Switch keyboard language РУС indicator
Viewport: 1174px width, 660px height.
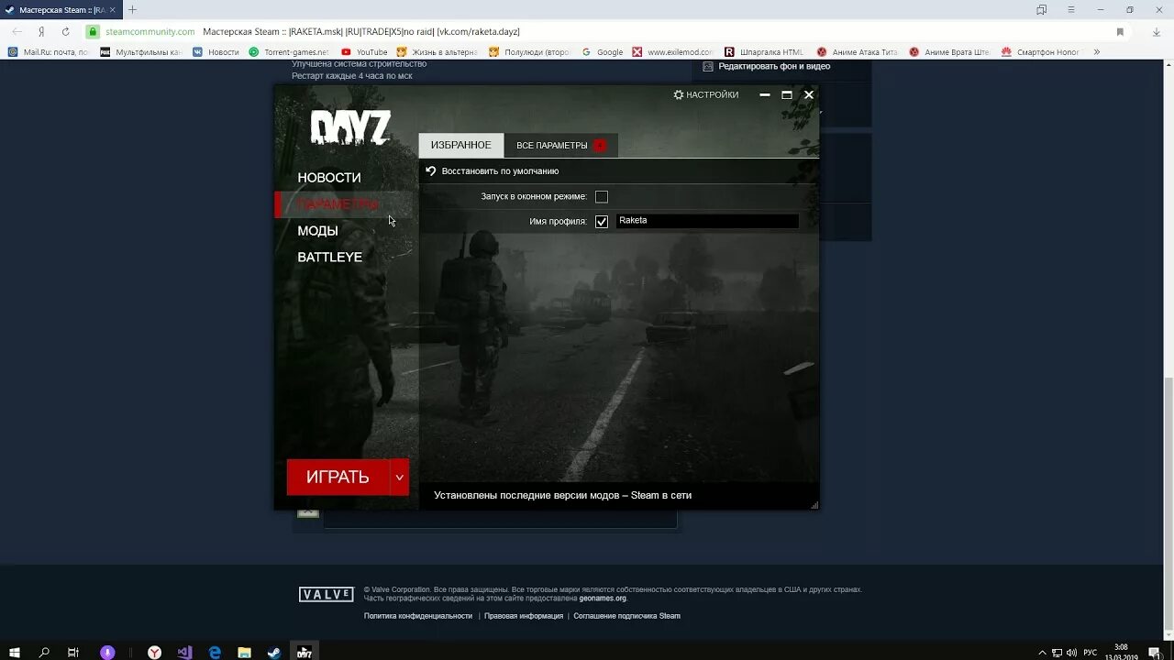click(x=1090, y=652)
